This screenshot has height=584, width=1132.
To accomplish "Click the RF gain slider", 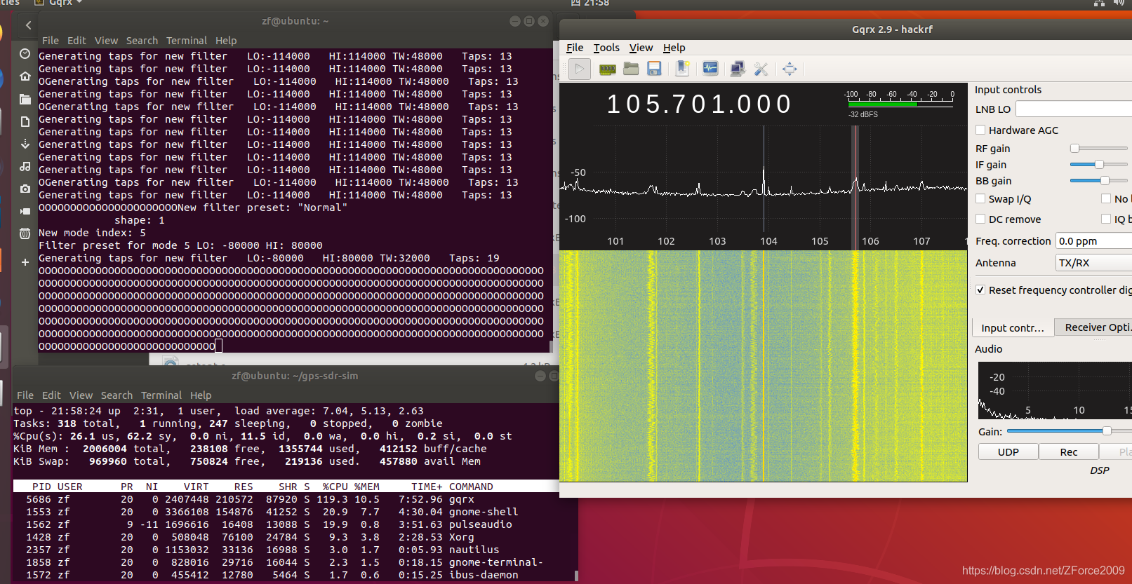I will 1098,148.
